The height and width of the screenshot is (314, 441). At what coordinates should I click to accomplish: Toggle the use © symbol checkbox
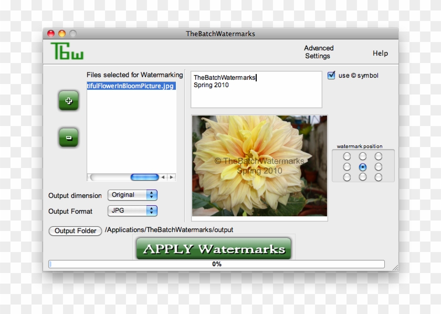click(331, 76)
